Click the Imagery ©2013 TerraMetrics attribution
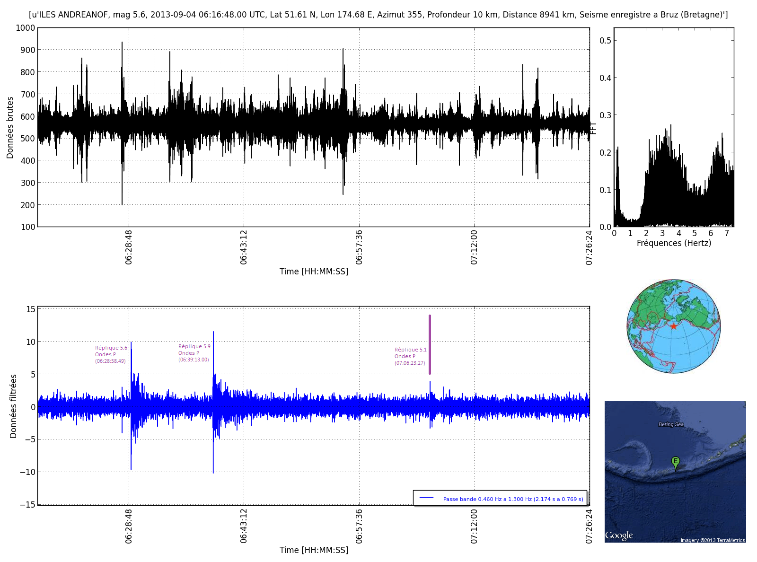757x562 pixels. coord(713,540)
